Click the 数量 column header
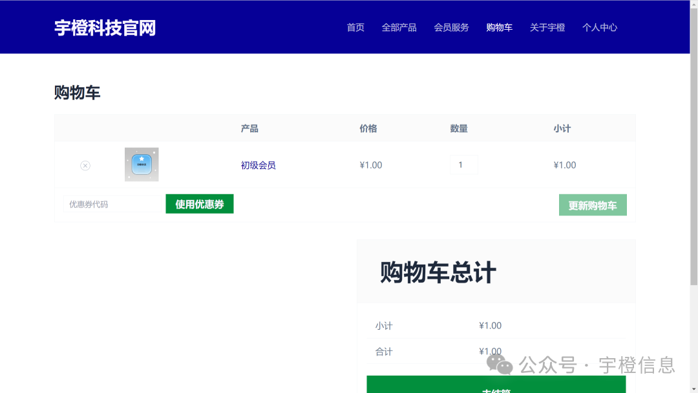The height and width of the screenshot is (393, 698). point(458,128)
